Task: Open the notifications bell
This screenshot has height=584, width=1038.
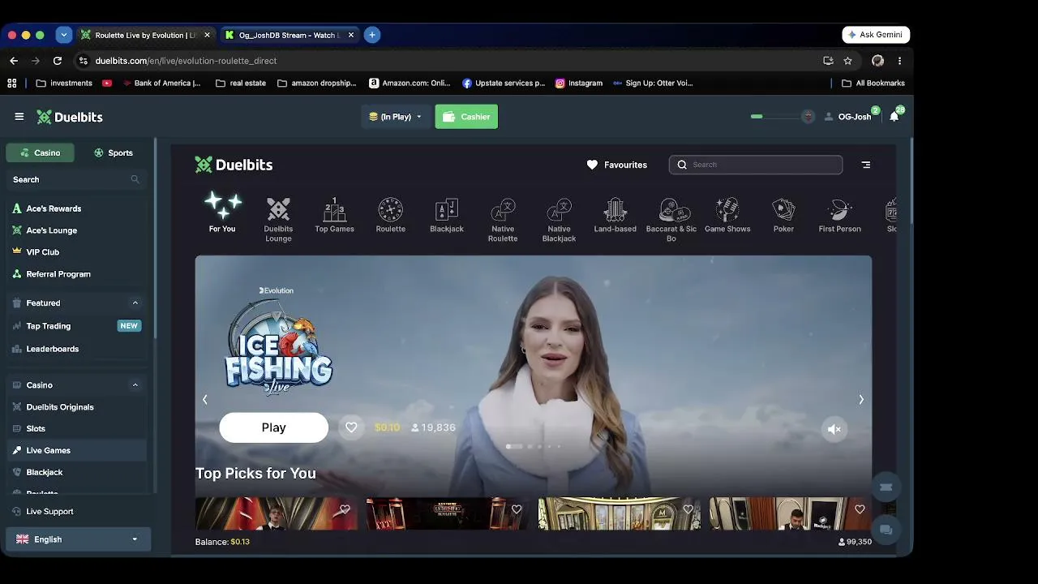Action: [894, 117]
